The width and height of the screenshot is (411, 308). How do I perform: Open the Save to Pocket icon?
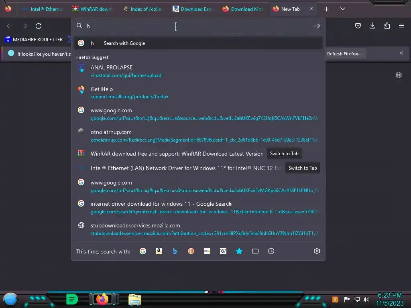[358, 26]
